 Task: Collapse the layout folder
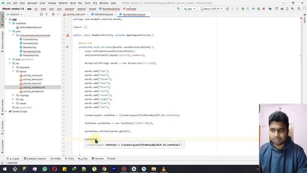tap(13, 71)
